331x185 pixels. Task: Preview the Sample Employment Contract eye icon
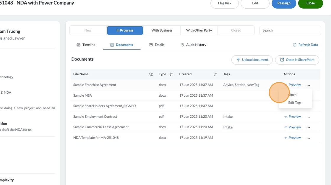(x=285, y=117)
